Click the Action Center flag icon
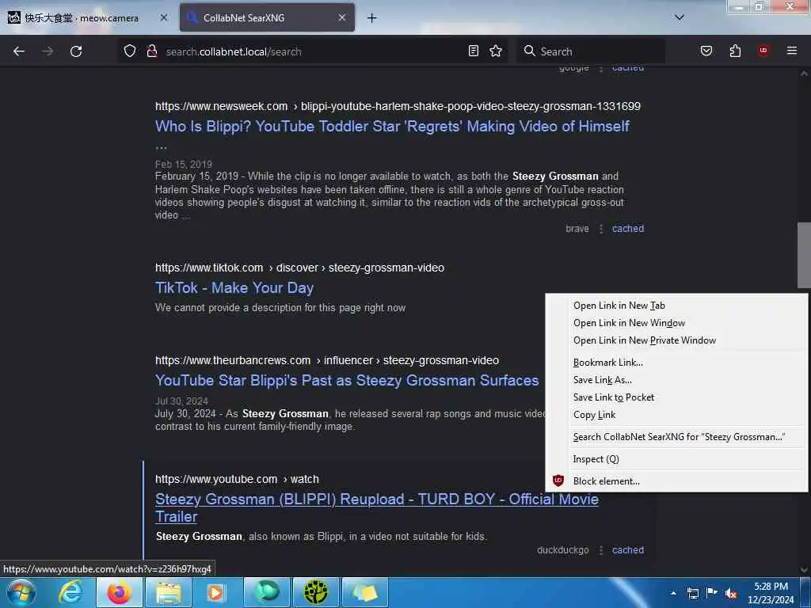The width and height of the screenshot is (811, 608). [x=712, y=593]
